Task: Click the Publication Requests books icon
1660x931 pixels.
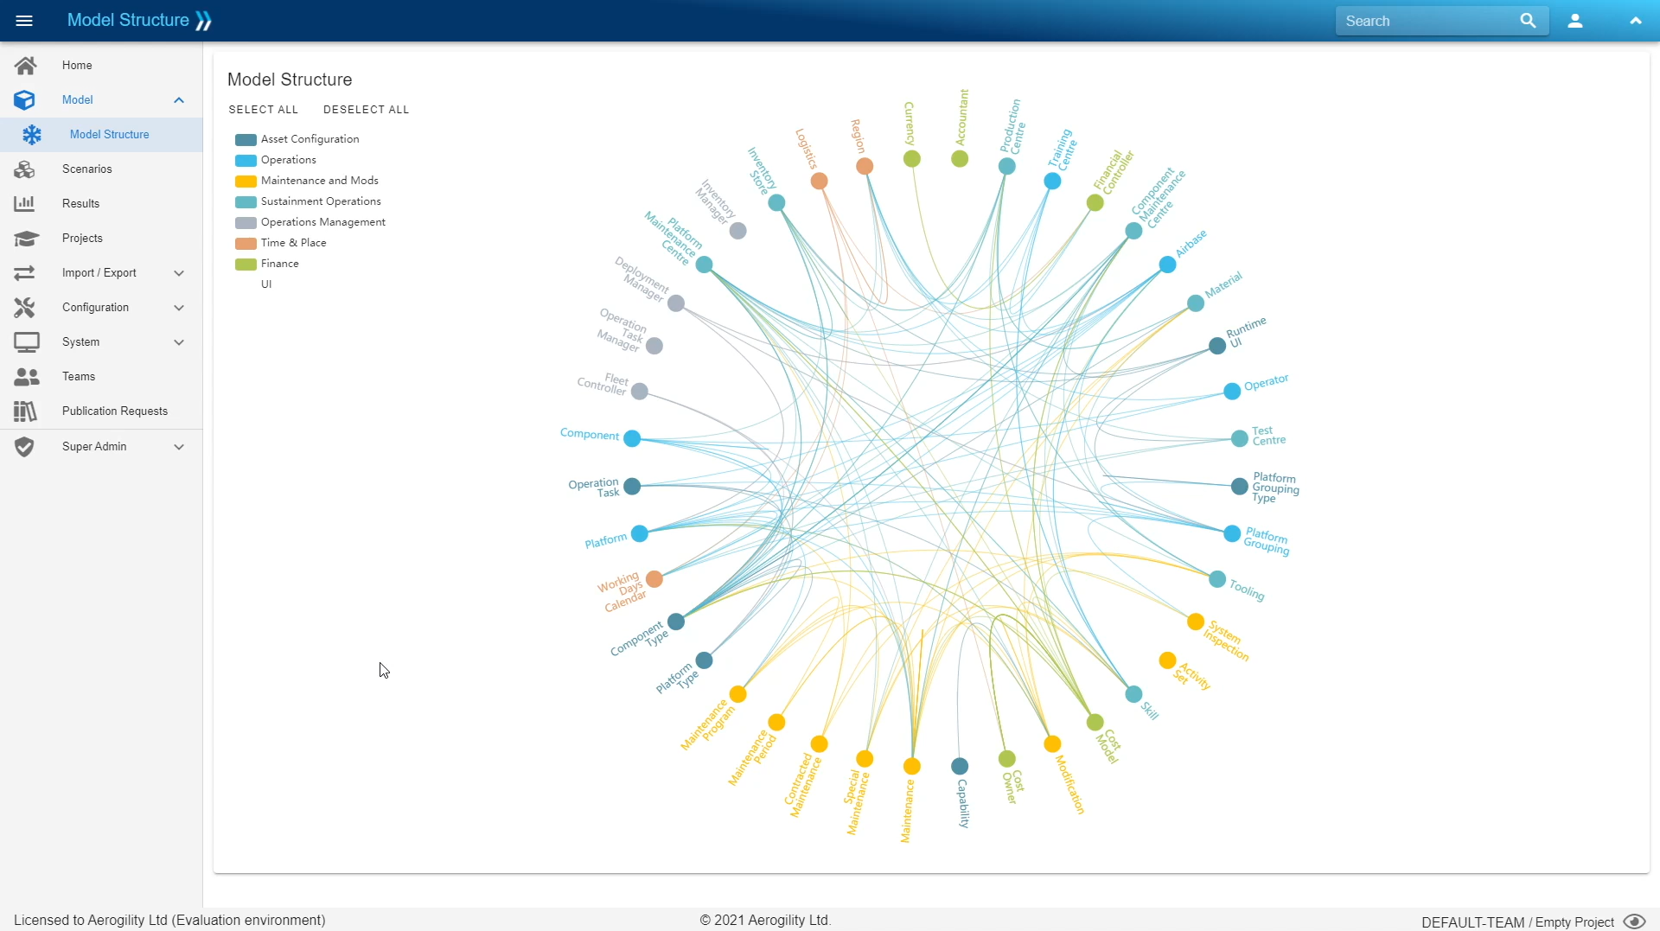Action: coord(25,411)
